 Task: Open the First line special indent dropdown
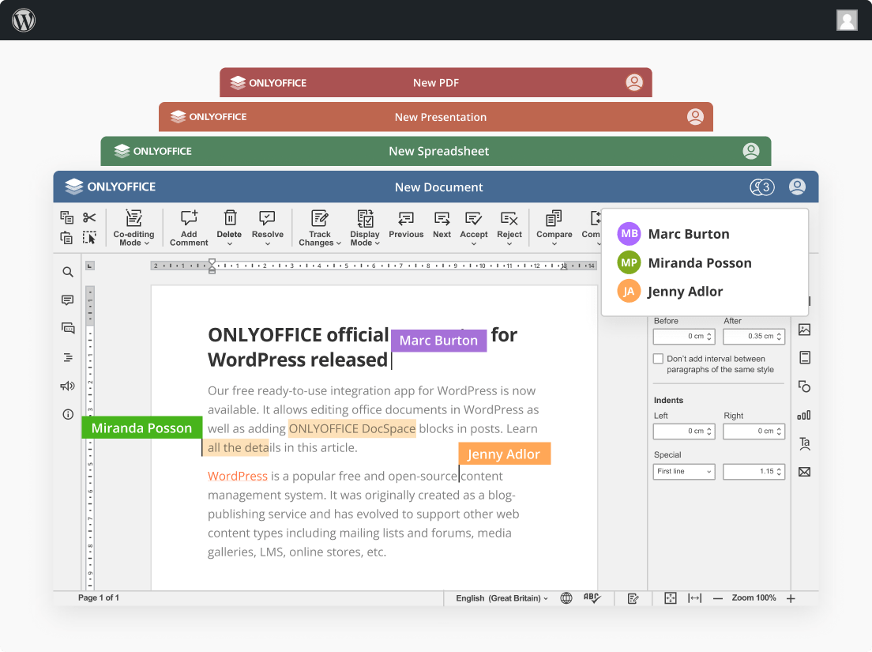683,471
